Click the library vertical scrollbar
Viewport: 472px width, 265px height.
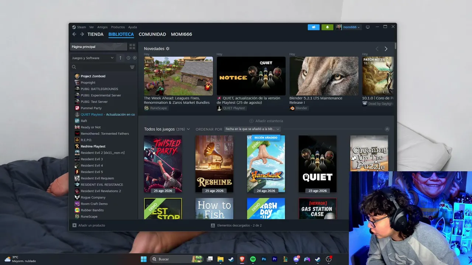[396, 46]
